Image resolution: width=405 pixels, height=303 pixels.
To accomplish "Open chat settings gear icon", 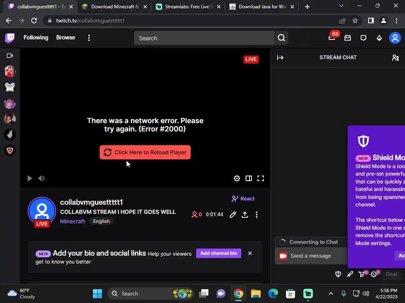I will pyautogui.click(x=374, y=274).
